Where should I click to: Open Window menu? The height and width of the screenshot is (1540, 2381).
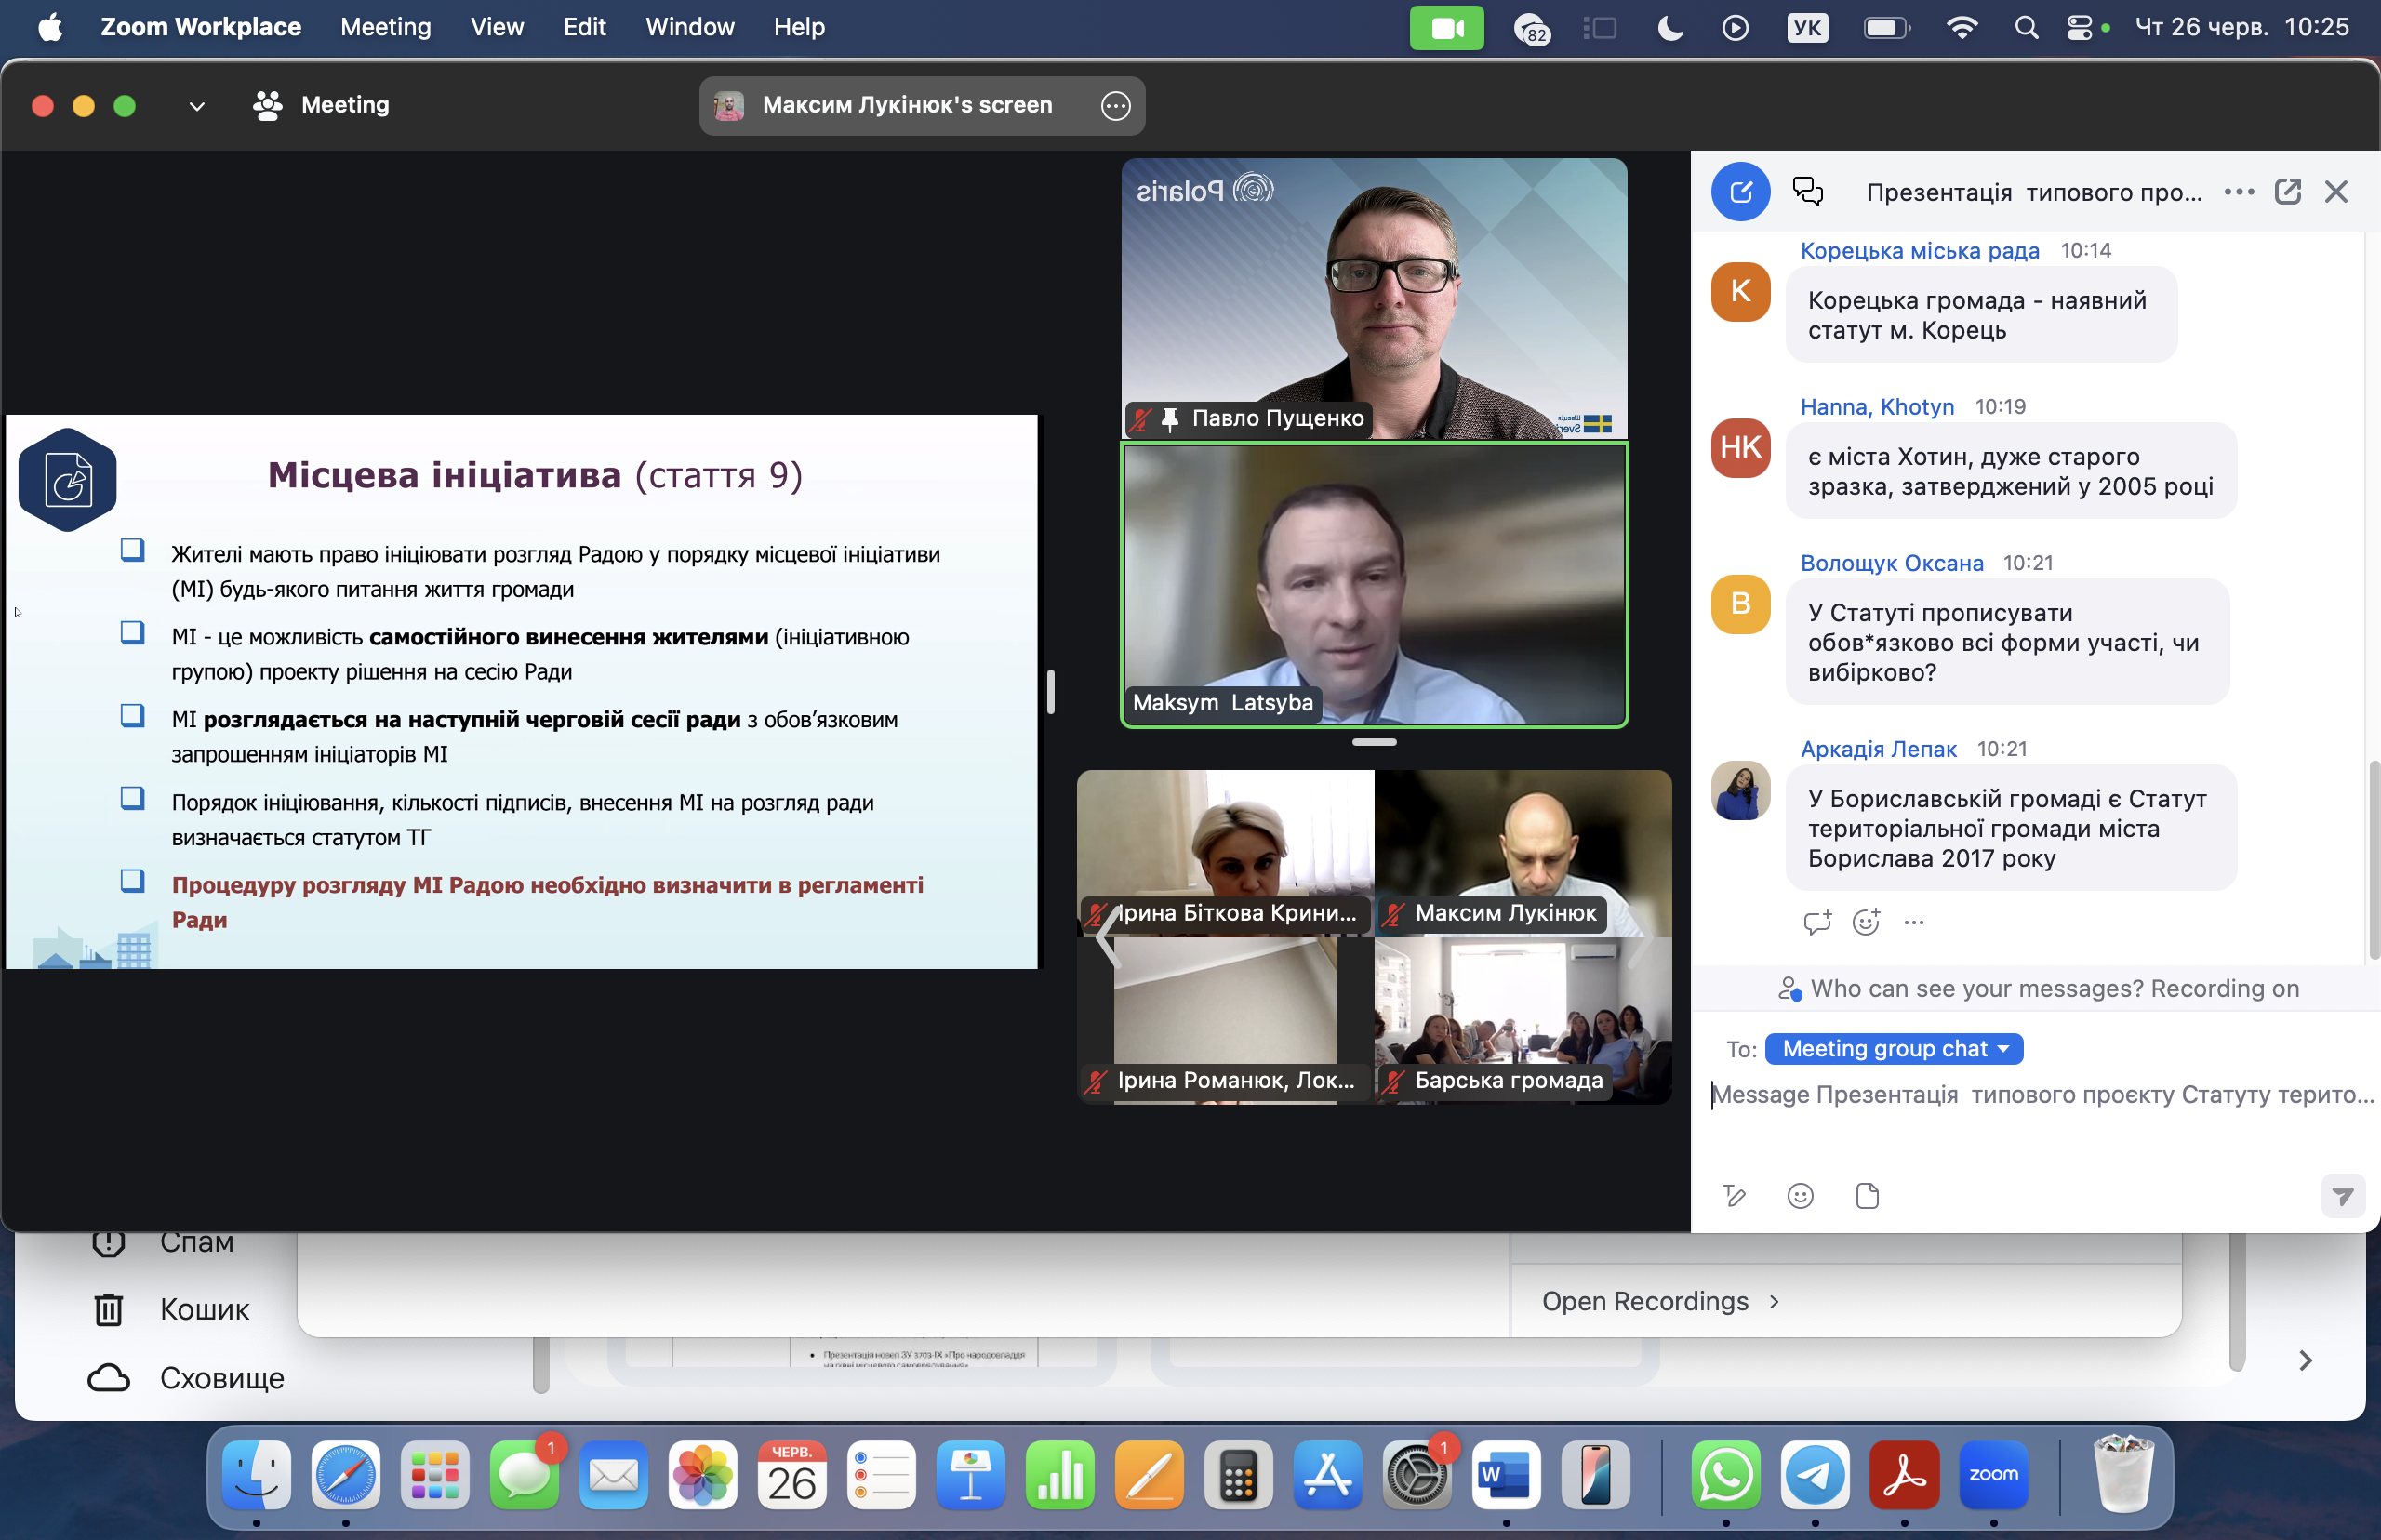click(x=690, y=27)
